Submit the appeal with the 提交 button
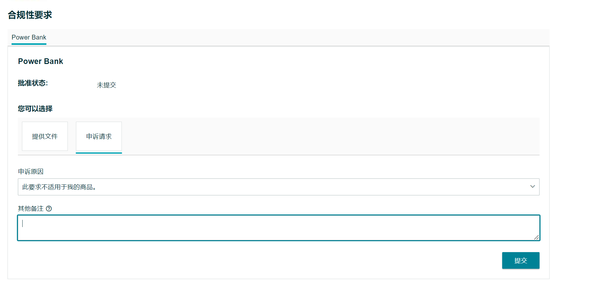The width and height of the screenshot is (602, 286). tap(521, 261)
